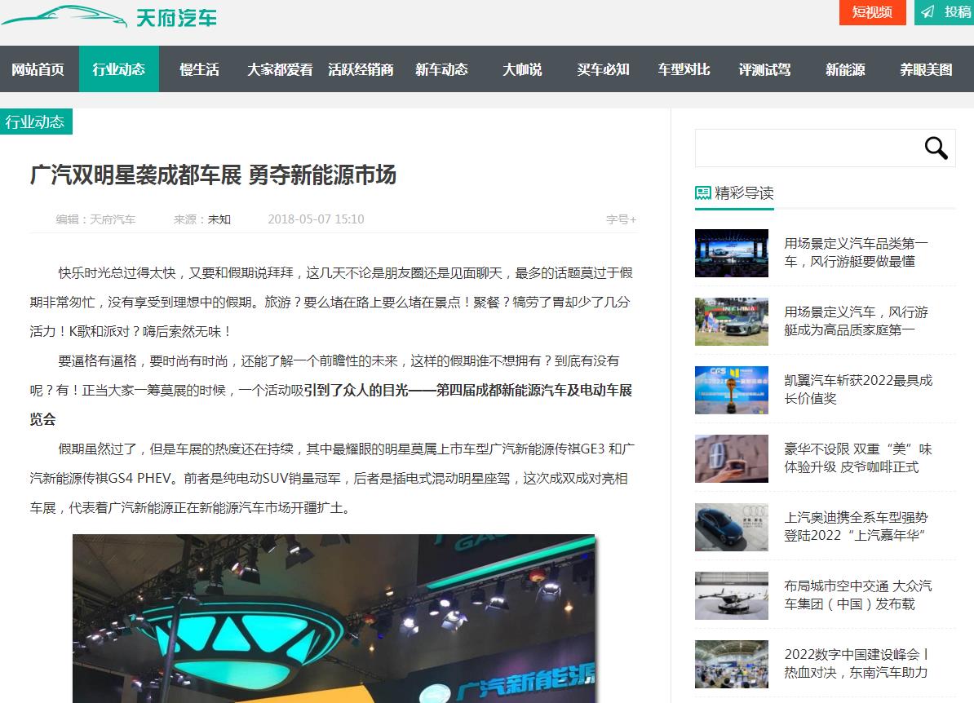Open thumbnail for 用场景定义汽车品类第一车 article
The image size is (974, 703).
tap(732, 254)
